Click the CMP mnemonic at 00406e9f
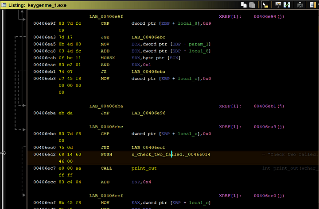 coord(105,23)
